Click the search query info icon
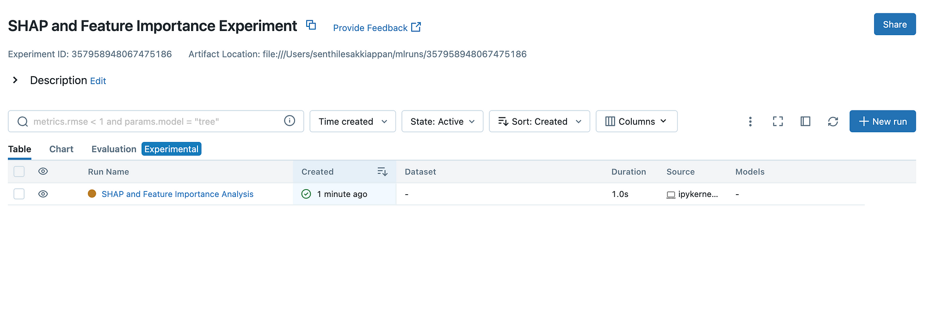 pyautogui.click(x=290, y=121)
